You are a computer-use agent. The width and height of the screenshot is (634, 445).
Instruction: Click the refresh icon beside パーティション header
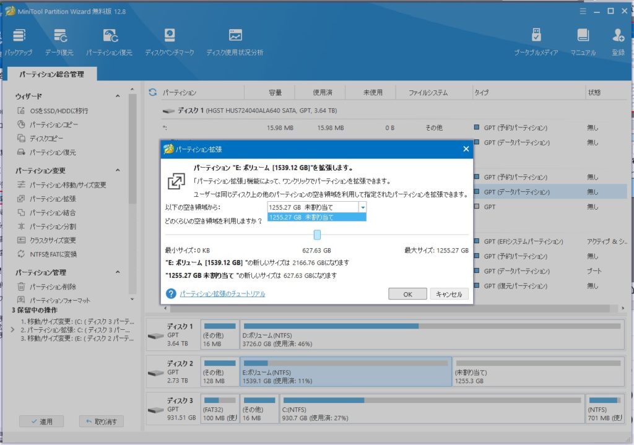[x=153, y=93]
